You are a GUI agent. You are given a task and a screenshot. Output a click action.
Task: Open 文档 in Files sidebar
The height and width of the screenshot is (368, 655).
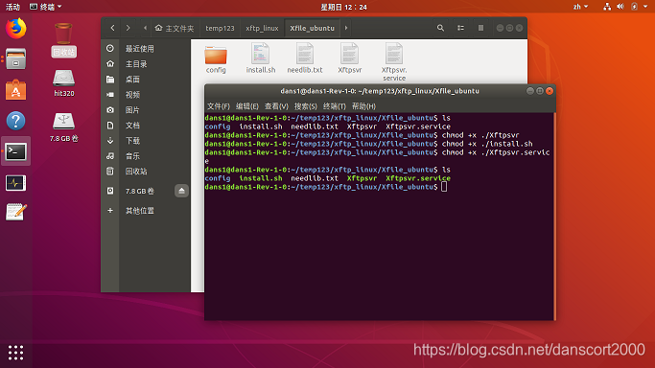click(x=146, y=126)
